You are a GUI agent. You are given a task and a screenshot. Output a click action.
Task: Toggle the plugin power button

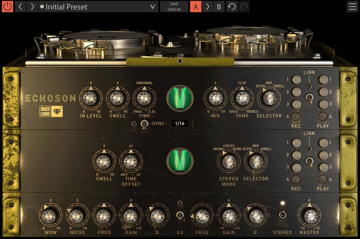pos(8,7)
